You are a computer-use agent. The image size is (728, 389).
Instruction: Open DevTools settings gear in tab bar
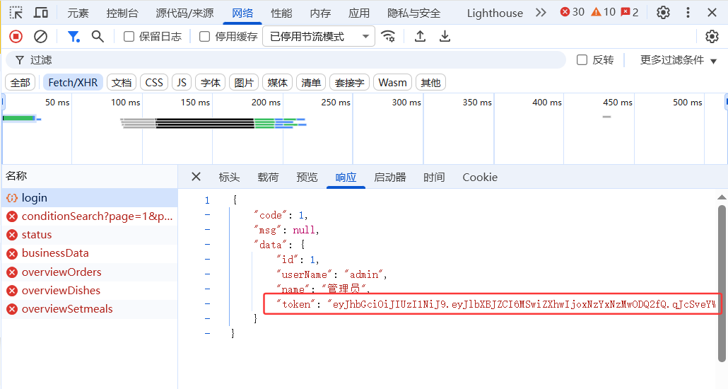tap(663, 13)
